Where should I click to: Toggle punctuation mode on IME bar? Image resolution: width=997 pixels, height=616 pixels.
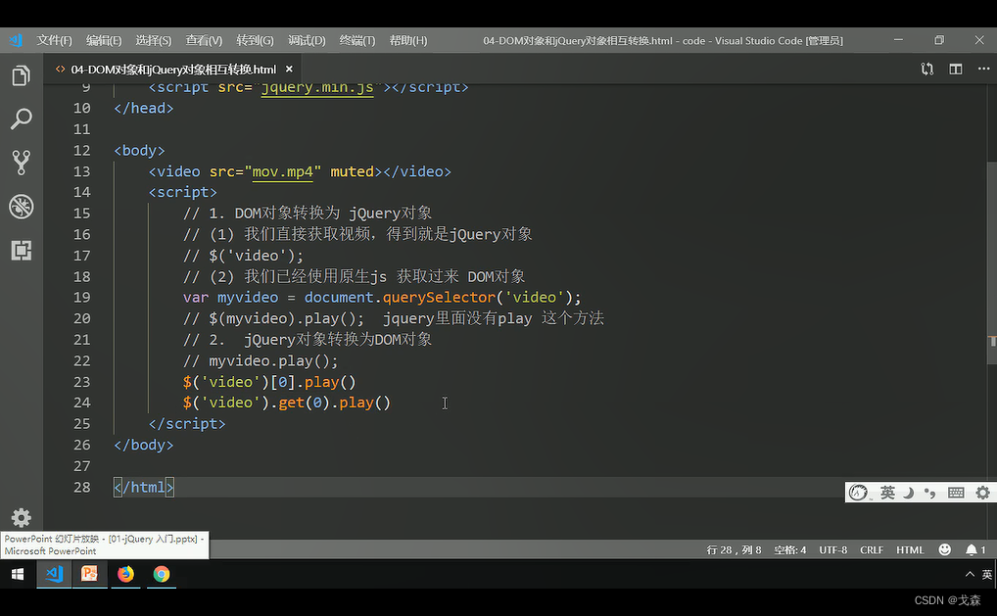tap(930, 493)
